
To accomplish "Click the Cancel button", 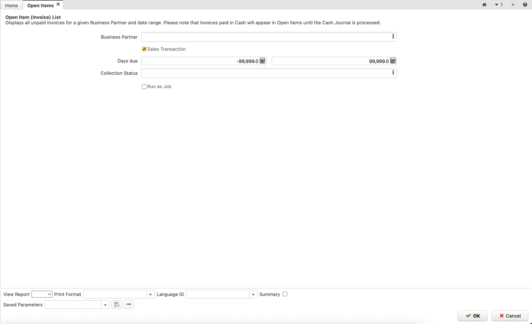I will click(x=509, y=316).
